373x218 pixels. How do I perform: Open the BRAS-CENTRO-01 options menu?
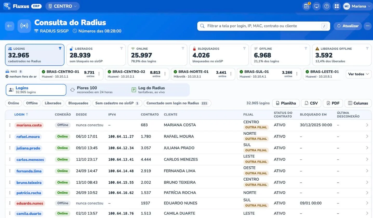(x=99, y=74)
